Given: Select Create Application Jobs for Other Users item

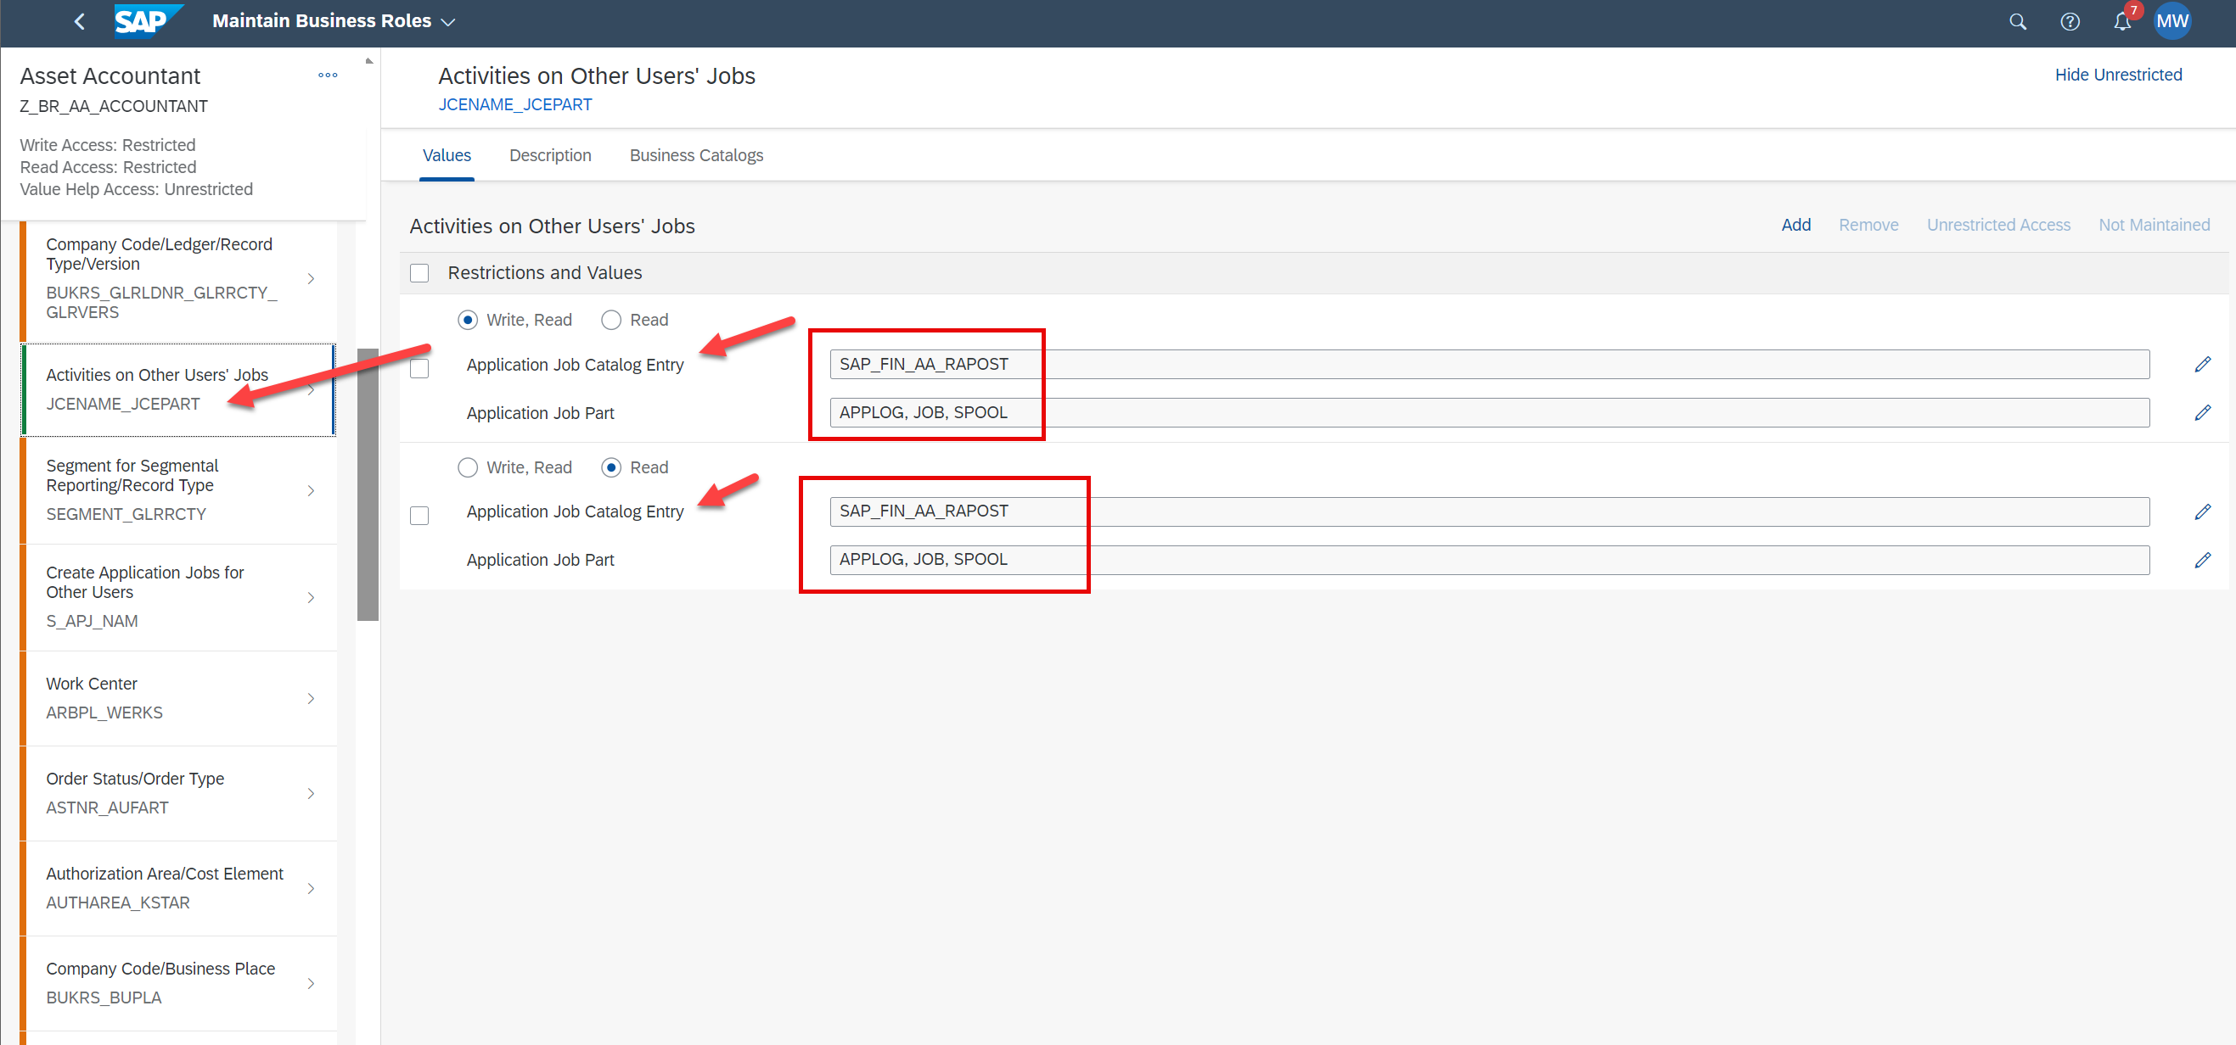Looking at the screenshot, I should tap(178, 597).
